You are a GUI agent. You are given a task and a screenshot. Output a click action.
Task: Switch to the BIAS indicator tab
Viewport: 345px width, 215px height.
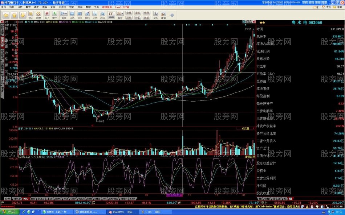coord(58,199)
